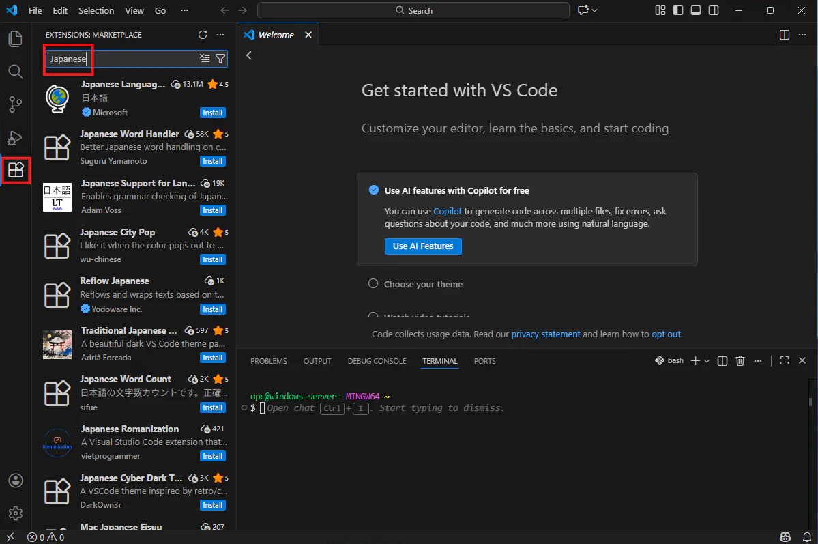Split the editor to the right
This screenshot has width=818, height=544.
pos(784,34)
